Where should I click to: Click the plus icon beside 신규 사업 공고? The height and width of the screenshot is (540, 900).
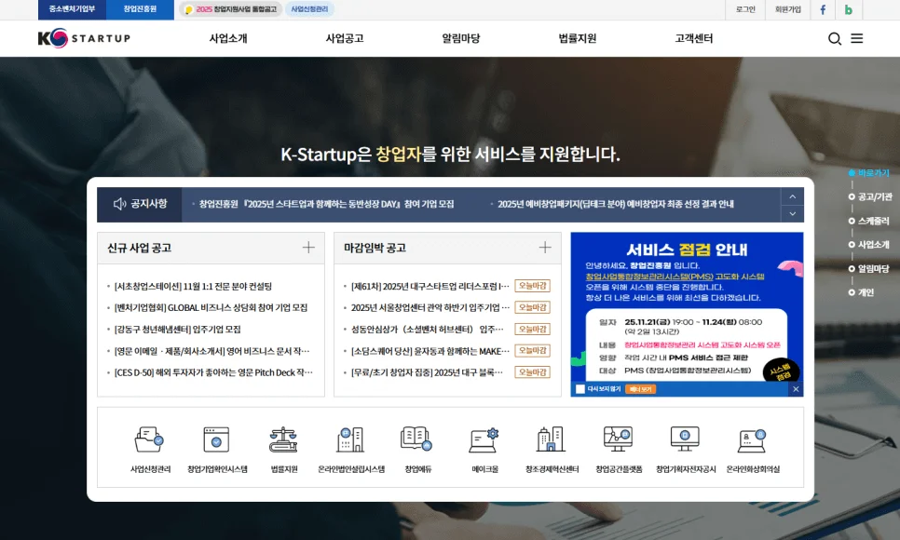tap(308, 248)
